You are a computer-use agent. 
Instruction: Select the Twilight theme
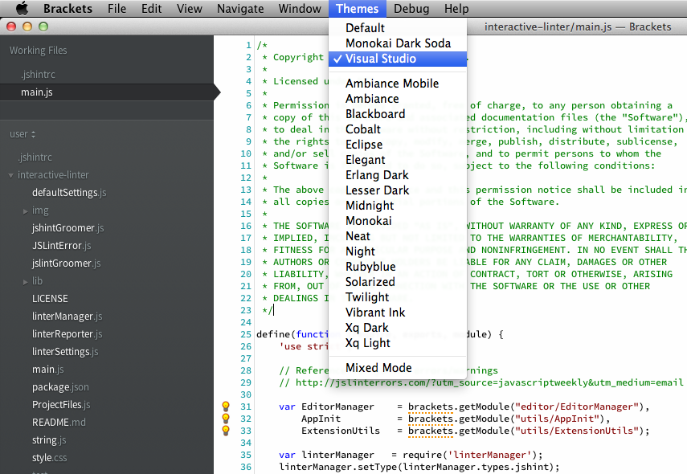(x=398, y=297)
